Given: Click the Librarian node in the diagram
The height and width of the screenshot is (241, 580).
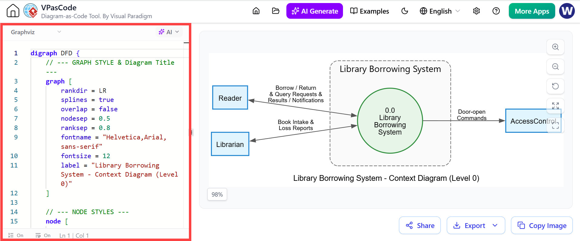Looking at the screenshot, I should tap(230, 144).
